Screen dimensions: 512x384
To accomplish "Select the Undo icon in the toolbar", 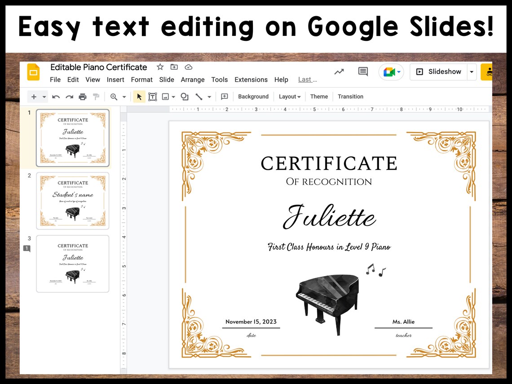I will pyautogui.click(x=56, y=96).
